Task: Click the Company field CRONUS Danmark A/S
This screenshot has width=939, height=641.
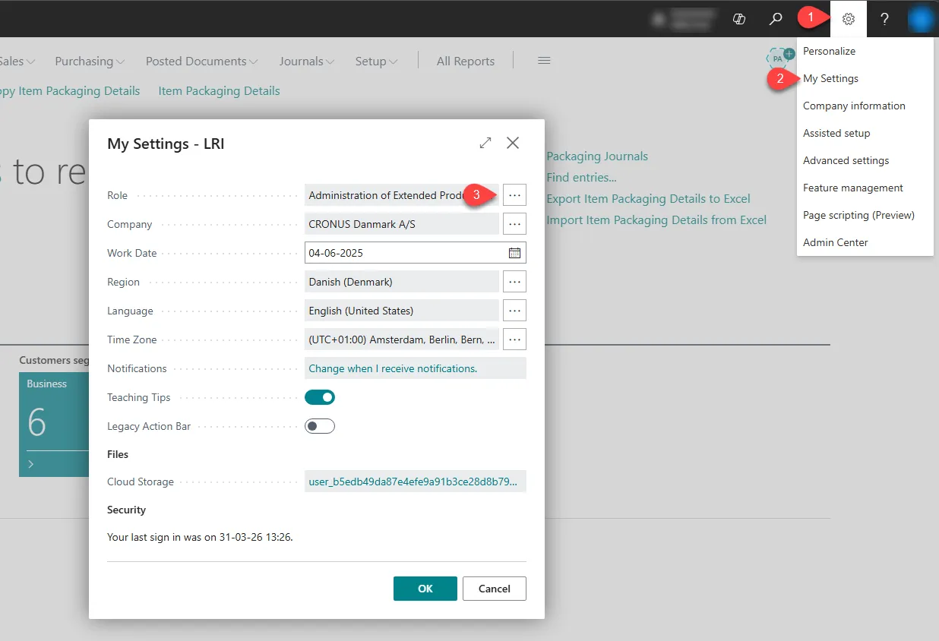Action: point(402,224)
